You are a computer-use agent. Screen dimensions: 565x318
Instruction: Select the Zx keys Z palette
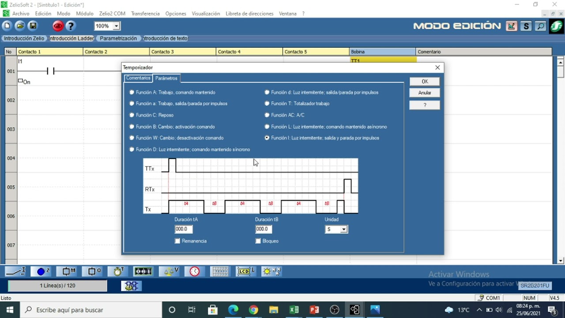click(42, 271)
